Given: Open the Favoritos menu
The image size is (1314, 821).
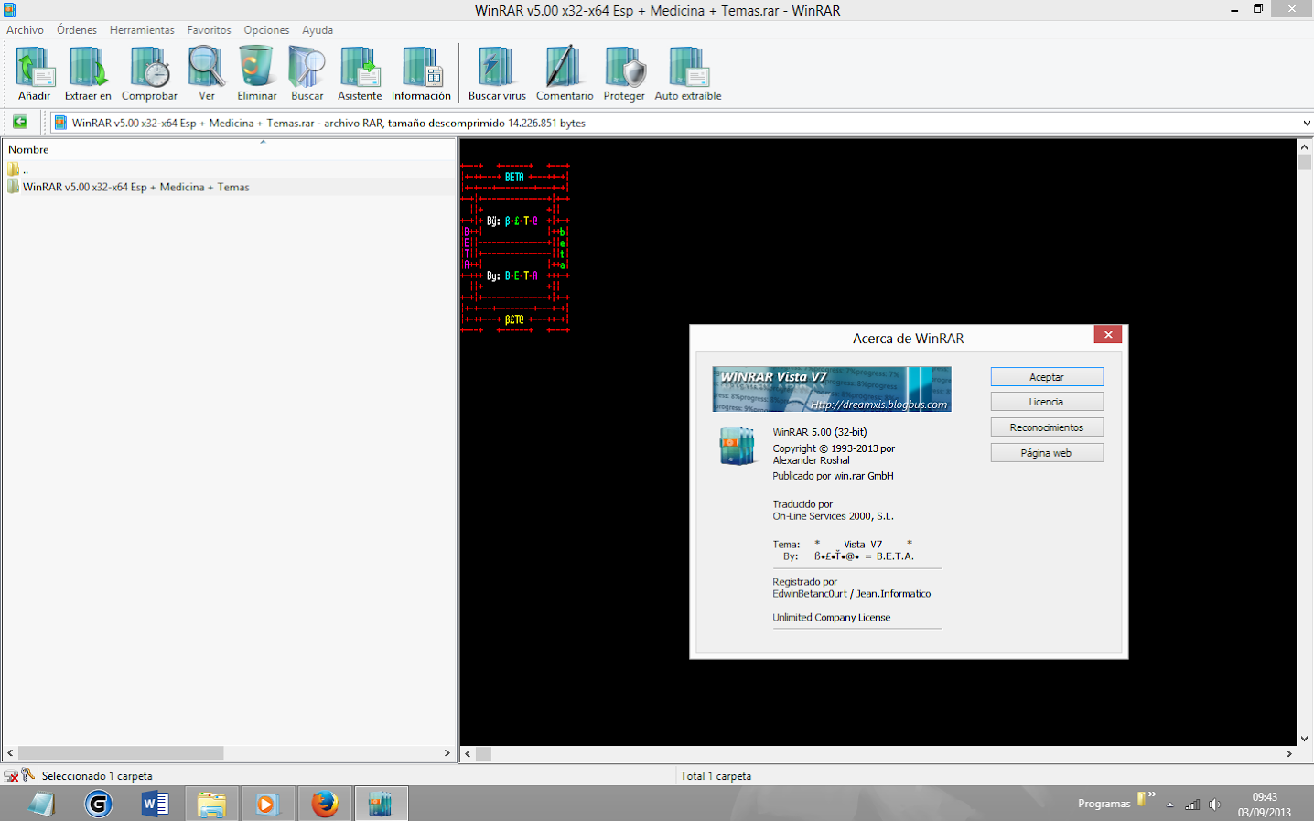Looking at the screenshot, I should click(x=210, y=30).
